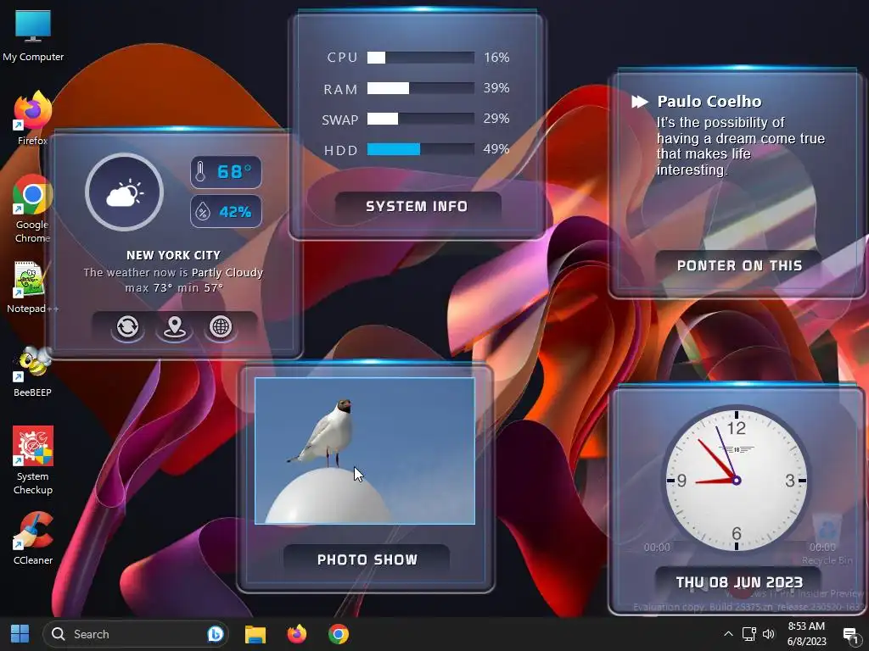Click the CPU usage bar
The height and width of the screenshot is (651, 869).
pos(421,58)
